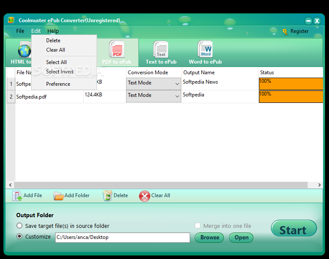Minimize the Coolmuster window
Image resolution: width=329 pixels, height=259 pixels.
point(308,21)
